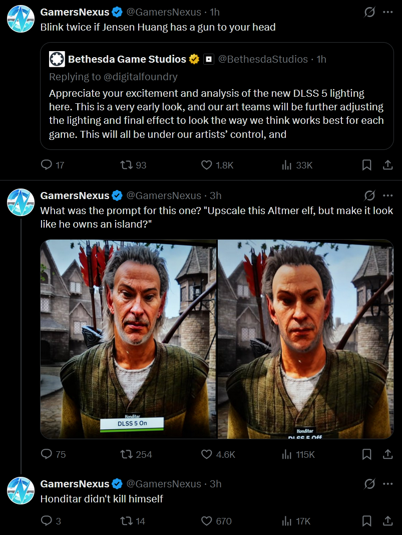
Task: Click GamersNexus avatar on the Honditar tweet
Action: point(21,490)
